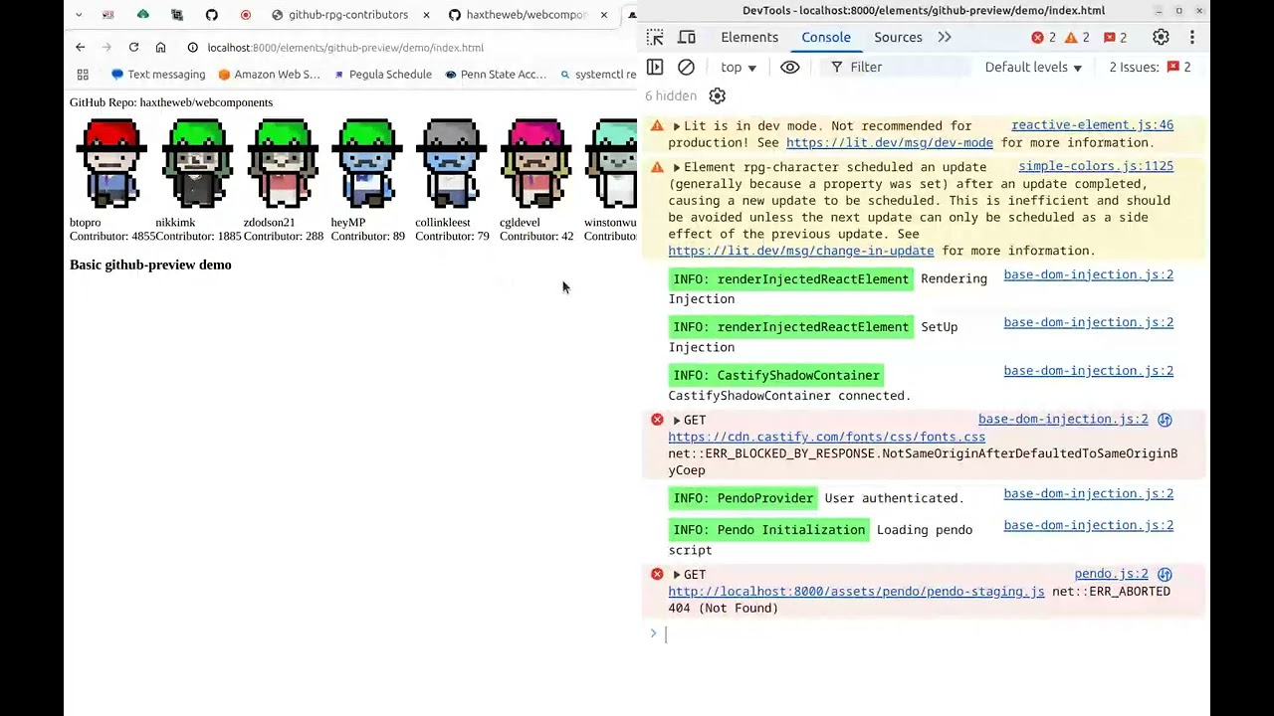Click the issues flag count in DevTools top bar
Screen dimensions: 1274x716
tap(1115, 37)
